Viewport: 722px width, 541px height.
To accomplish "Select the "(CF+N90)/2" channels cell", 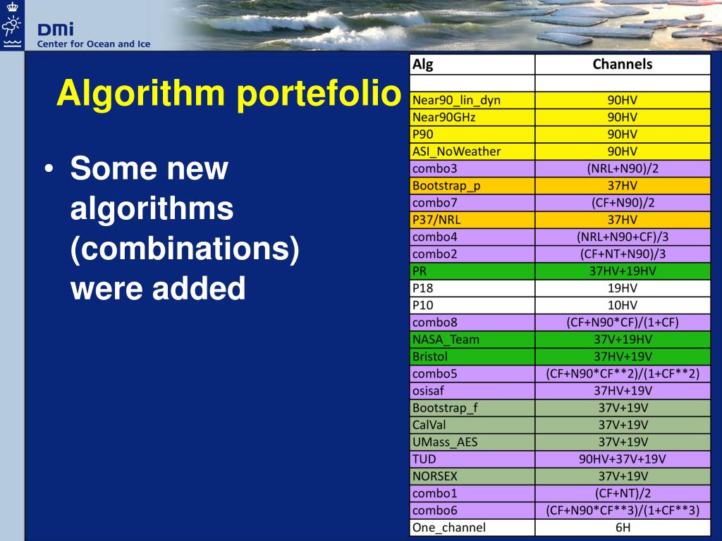I will point(623,203).
